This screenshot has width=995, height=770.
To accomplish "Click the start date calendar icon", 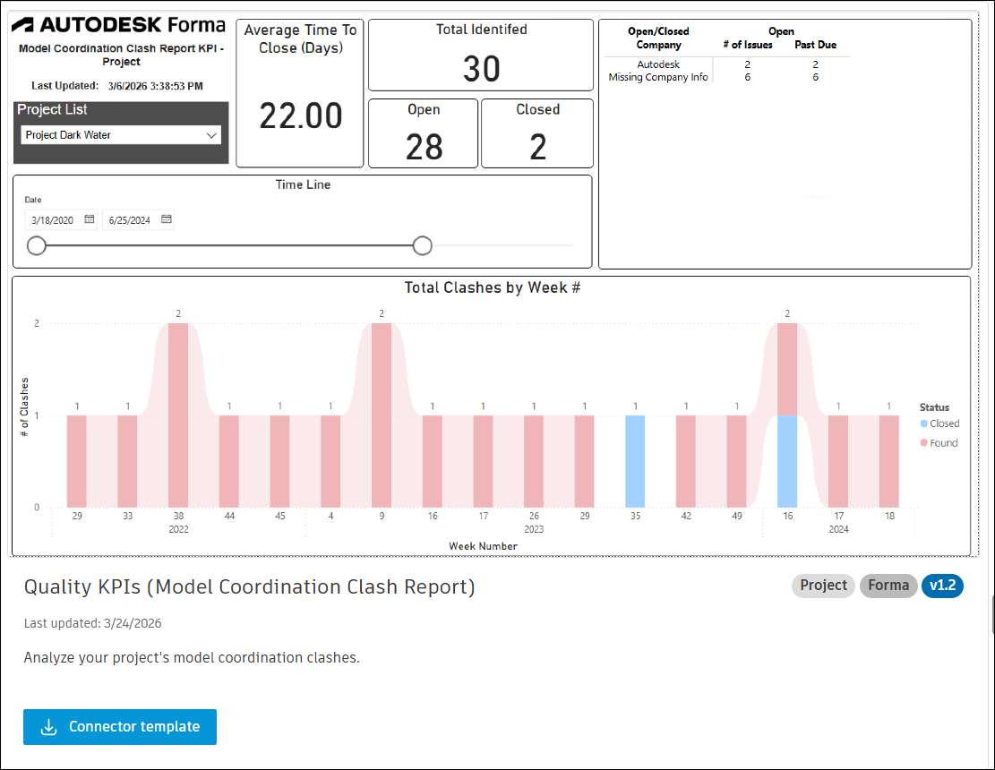I will tap(90, 219).
